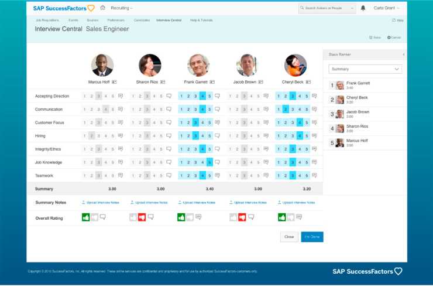Select Frank Garrett in Stack Ranker list
This screenshot has width=433, height=286.
(x=363, y=85)
